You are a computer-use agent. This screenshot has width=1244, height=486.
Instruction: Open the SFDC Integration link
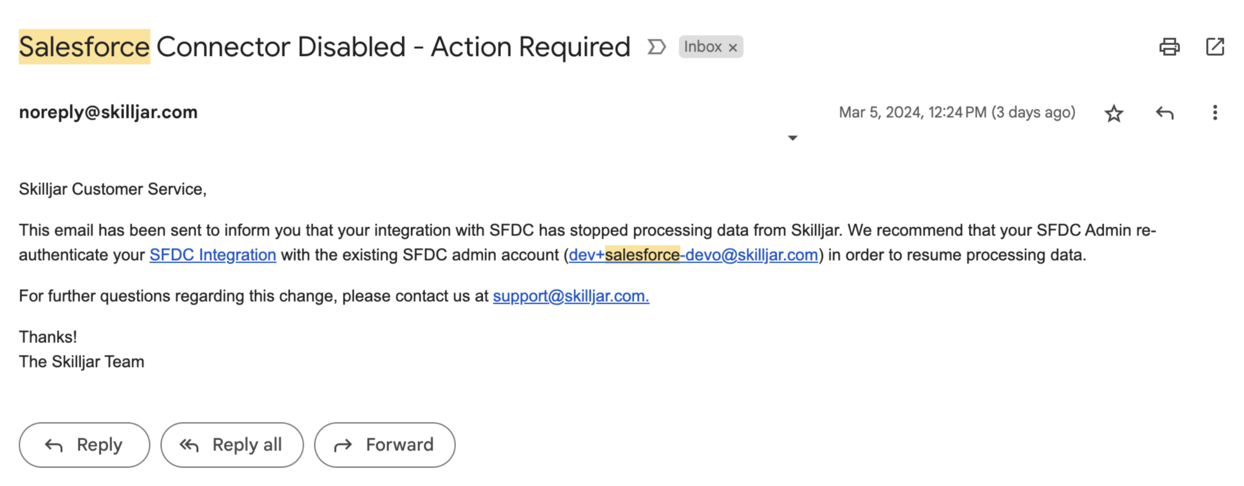212,255
